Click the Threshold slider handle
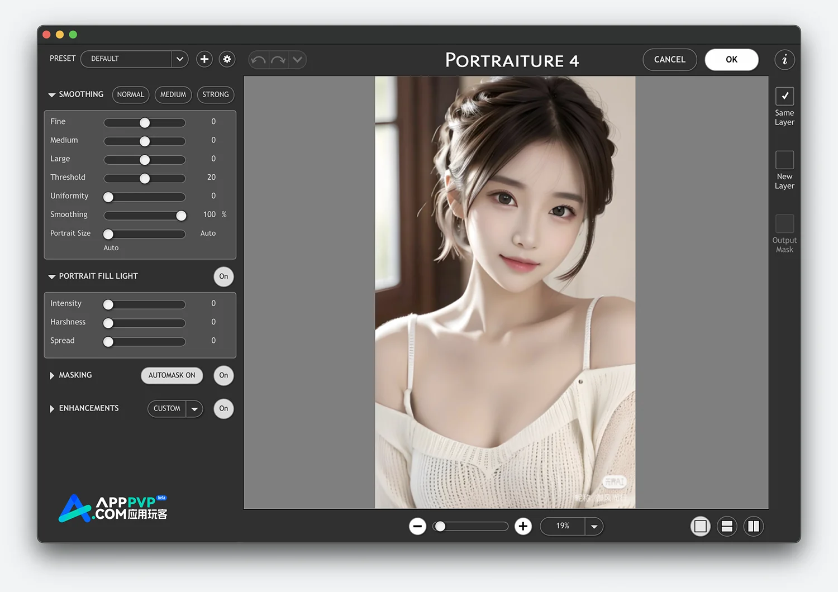 click(145, 178)
